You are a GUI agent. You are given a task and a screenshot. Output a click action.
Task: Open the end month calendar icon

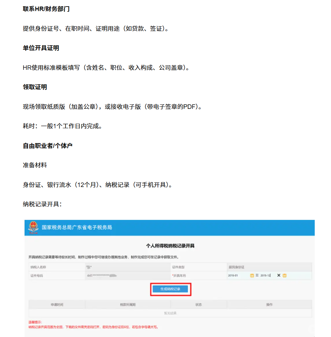point(285,275)
